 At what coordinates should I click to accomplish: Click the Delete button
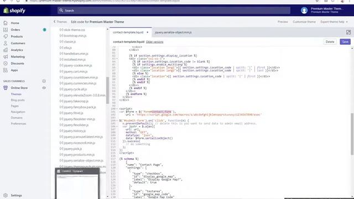(x=330, y=42)
